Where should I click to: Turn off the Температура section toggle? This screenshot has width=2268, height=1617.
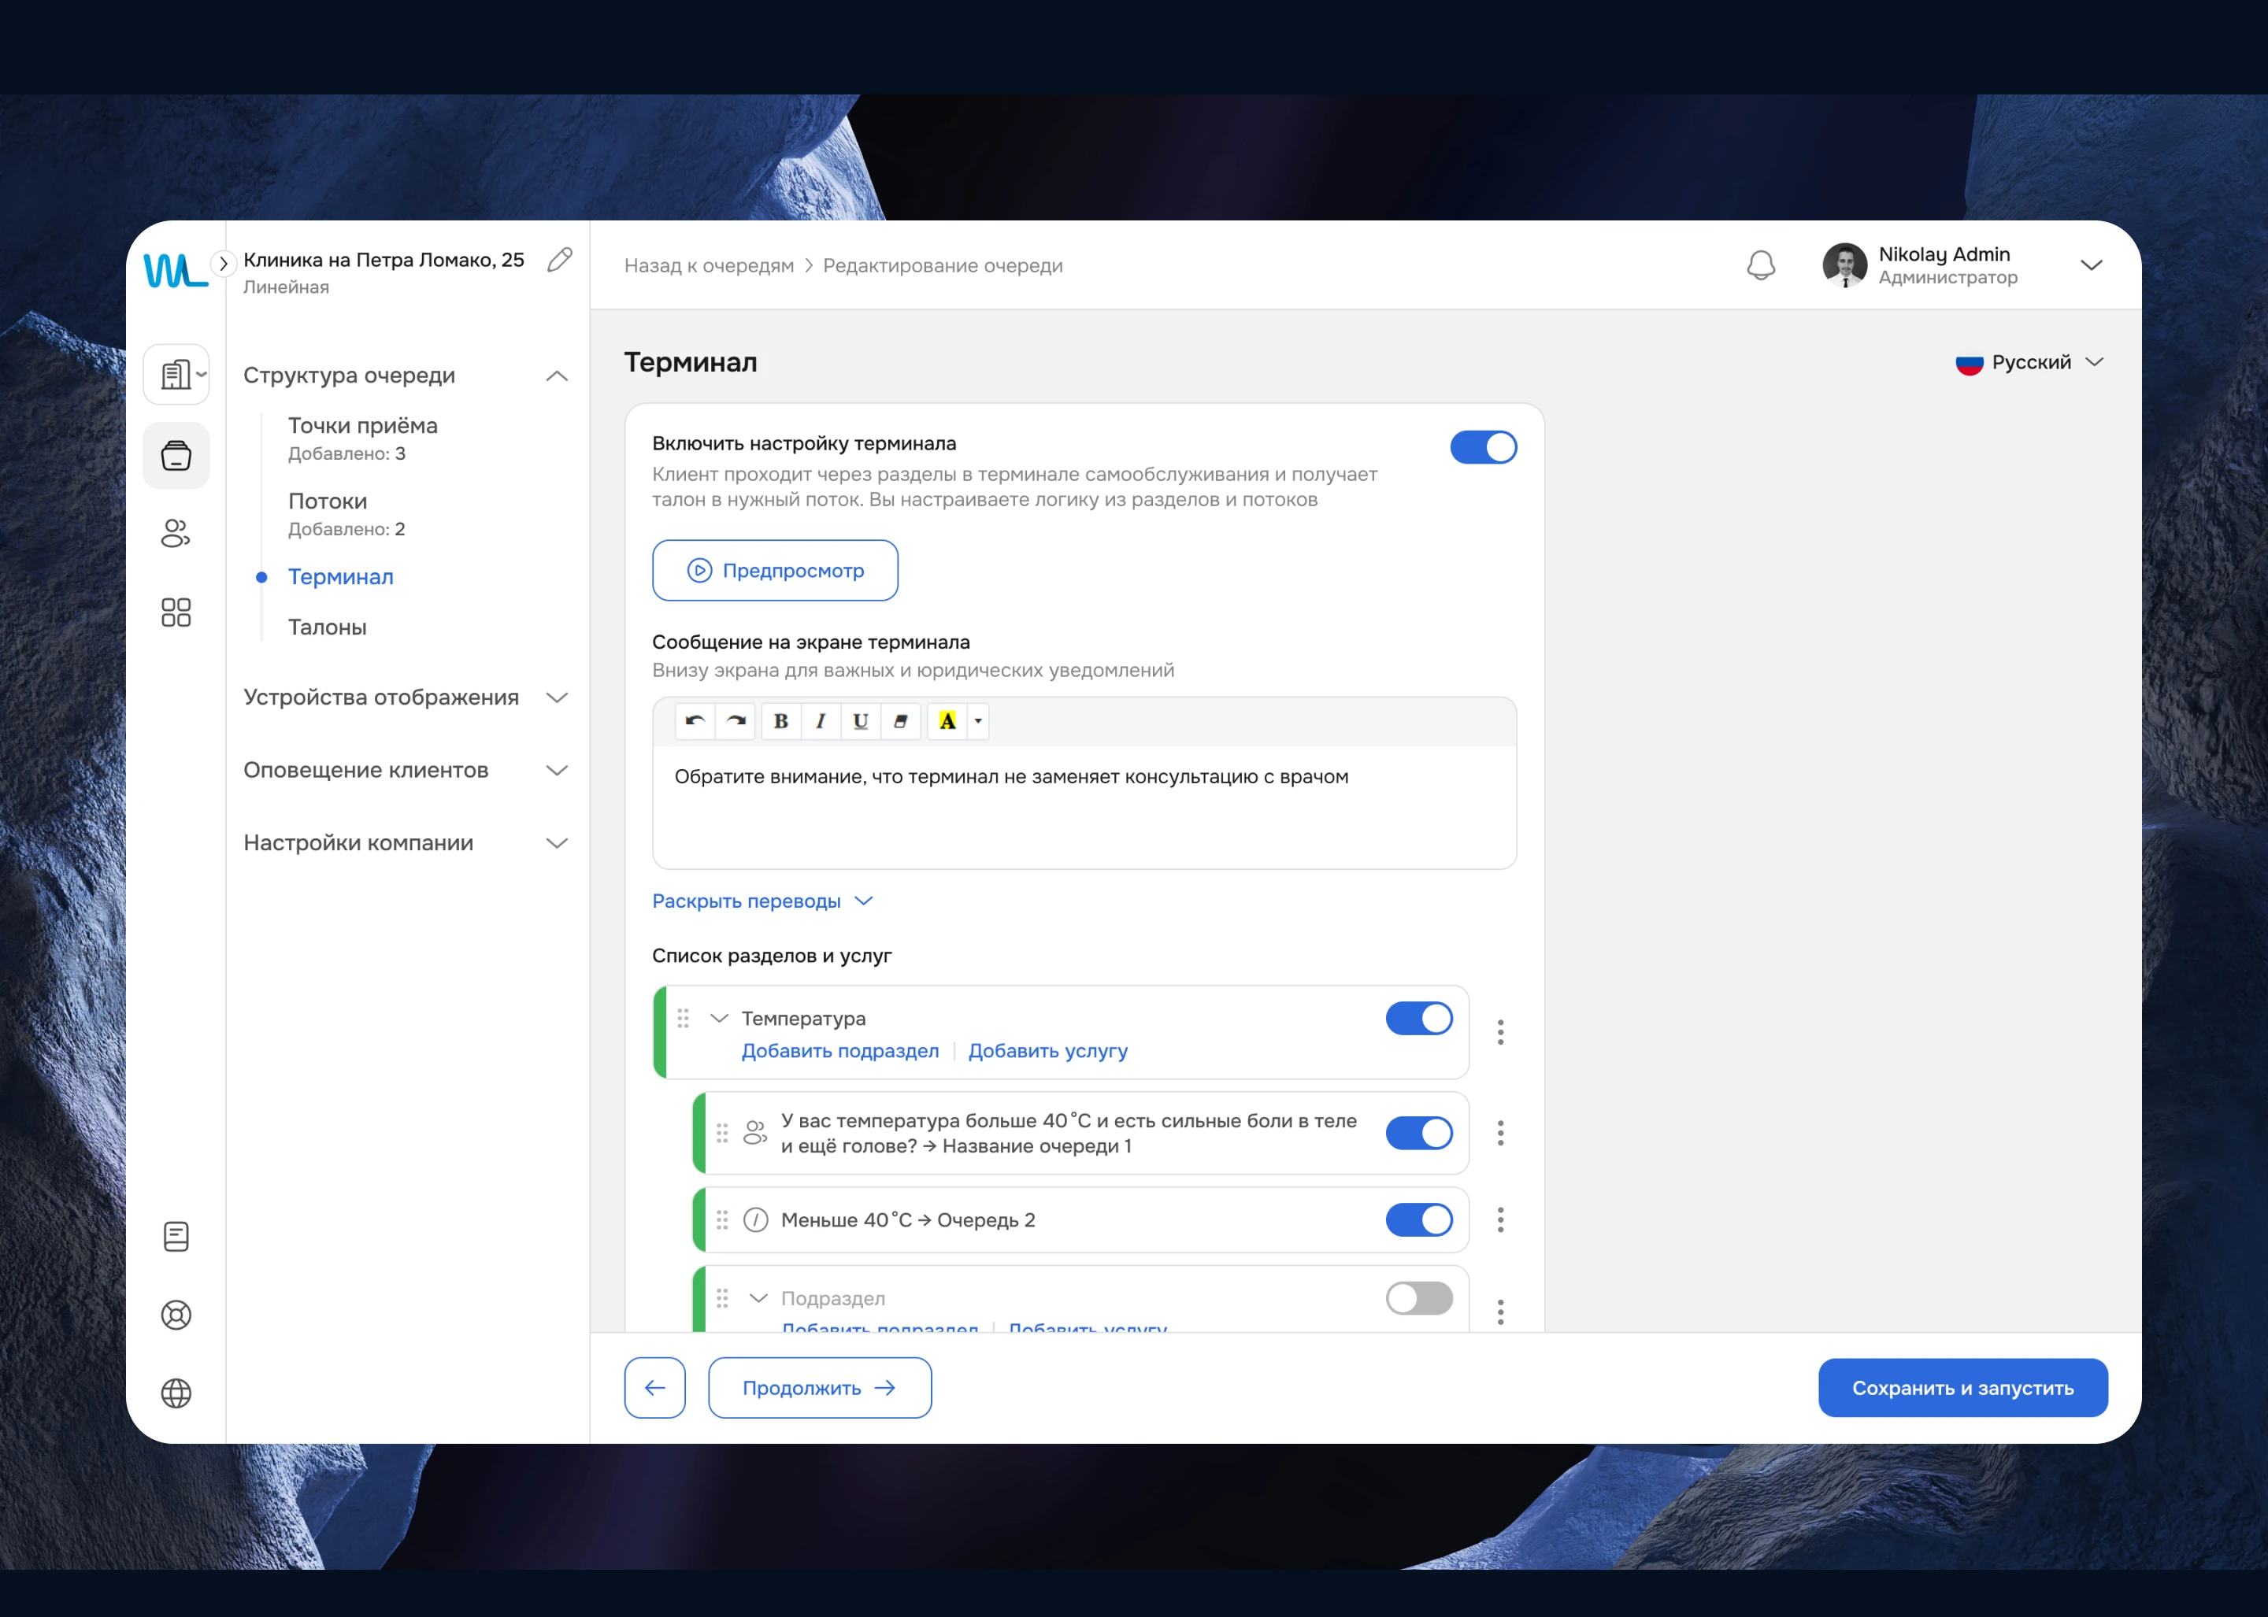pos(1418,1019)
